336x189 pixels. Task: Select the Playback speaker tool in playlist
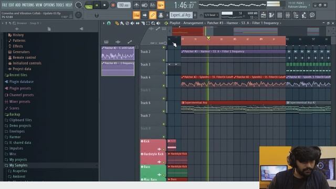[158, 23]
